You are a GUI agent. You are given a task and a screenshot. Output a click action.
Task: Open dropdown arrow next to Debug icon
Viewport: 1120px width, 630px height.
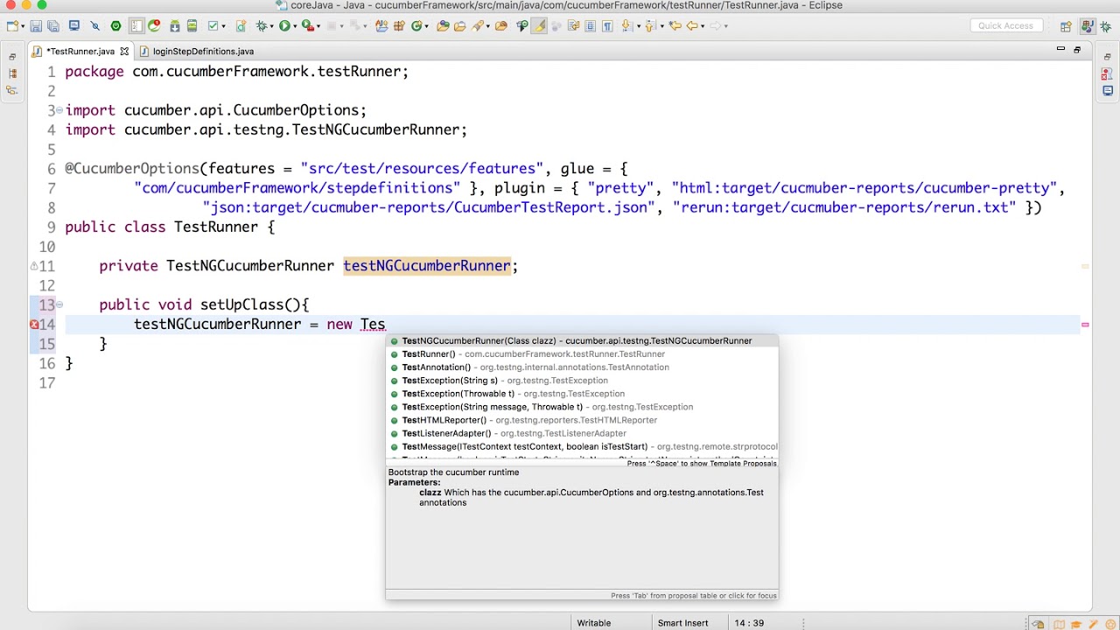point(272,26)
